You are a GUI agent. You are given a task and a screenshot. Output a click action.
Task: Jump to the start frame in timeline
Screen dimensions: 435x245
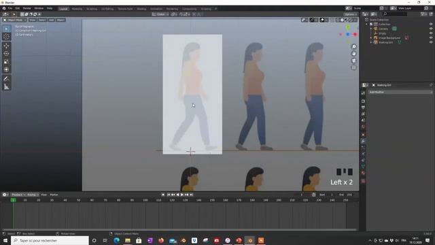click(169, 195)
